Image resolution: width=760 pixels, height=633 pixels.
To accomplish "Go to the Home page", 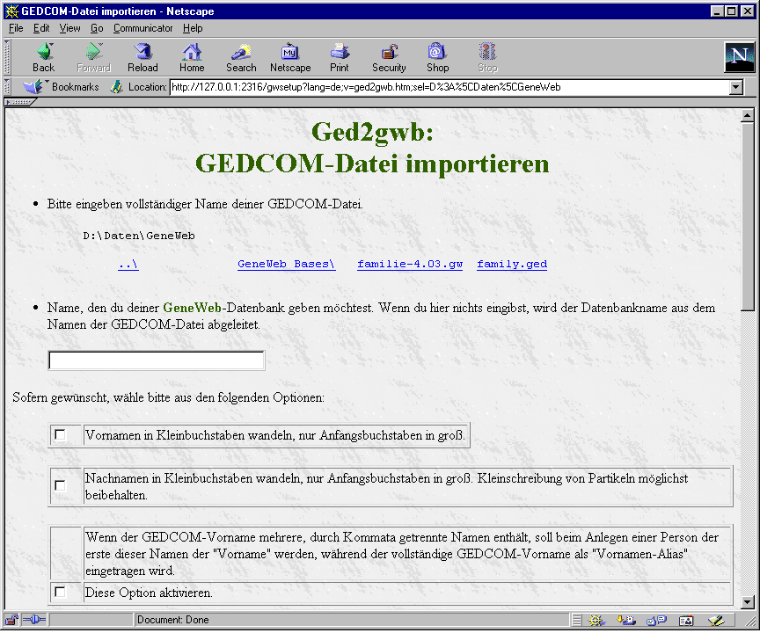I will click(192, 58).
